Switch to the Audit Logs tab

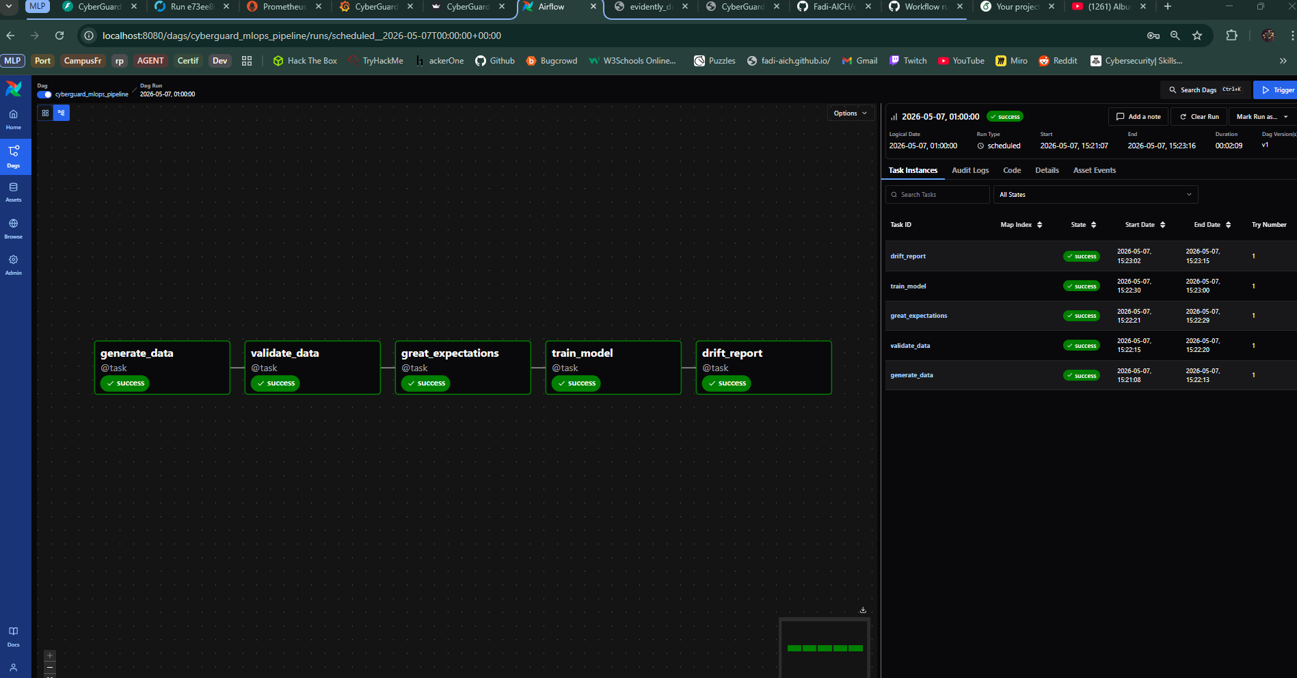tap(970, 170)
